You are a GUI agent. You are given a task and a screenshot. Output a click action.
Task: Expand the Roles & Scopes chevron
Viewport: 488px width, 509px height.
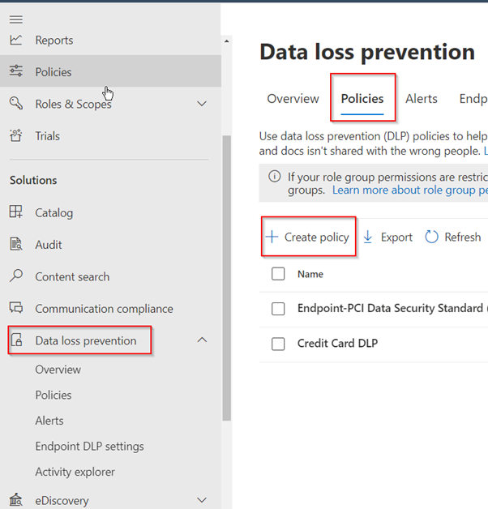tap(202, 104)
